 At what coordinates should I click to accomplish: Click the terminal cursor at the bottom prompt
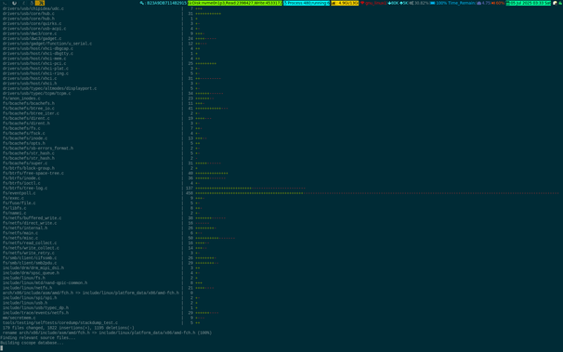point(2,348)
